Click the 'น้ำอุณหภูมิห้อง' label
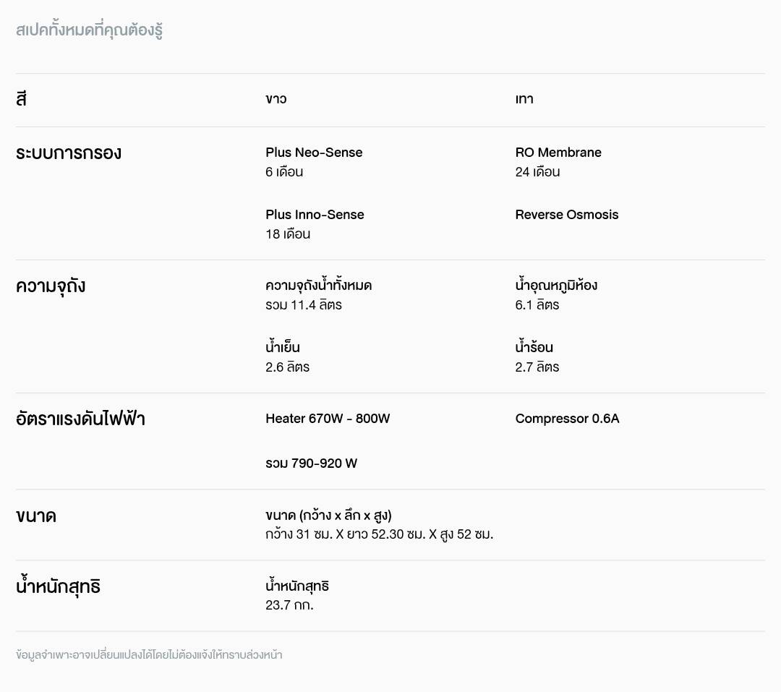 coord(556,286)
